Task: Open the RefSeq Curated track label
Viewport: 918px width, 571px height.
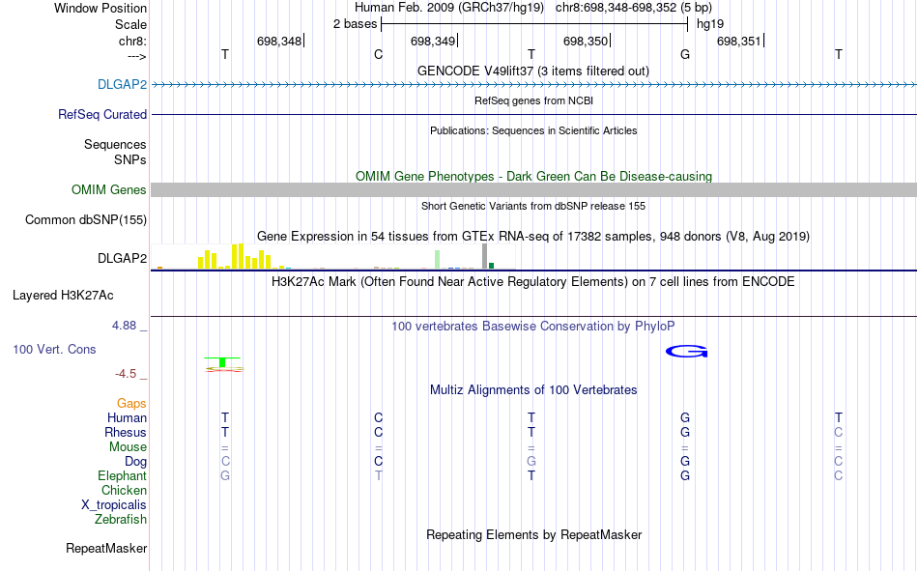Action: (x=101, y=114)
